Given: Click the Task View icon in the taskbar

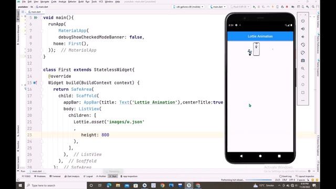Looking at the screenshot, I should click(100, 185).
